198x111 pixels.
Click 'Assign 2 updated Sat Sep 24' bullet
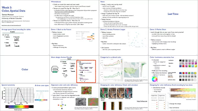[110, 13]
